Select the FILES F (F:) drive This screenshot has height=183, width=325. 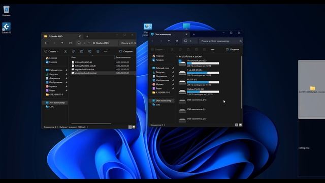pos(199,82)
